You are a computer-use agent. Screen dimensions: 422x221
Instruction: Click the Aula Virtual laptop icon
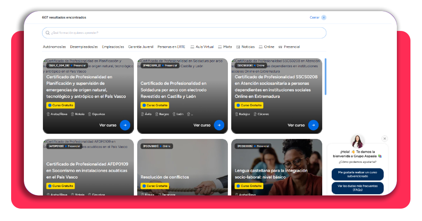[x=192, y=47]
